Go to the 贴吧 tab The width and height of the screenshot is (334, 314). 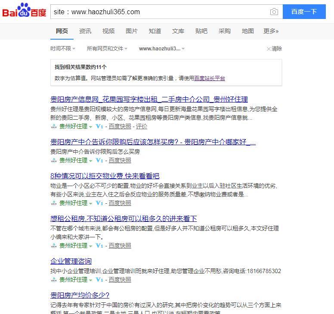(x=201, y=31)
